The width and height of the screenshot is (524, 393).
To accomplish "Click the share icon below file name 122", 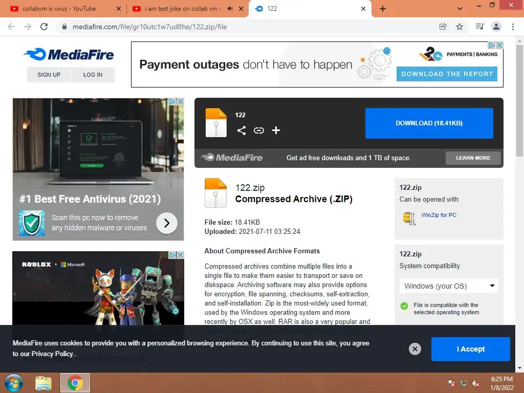I will click(x=242, y=130).
